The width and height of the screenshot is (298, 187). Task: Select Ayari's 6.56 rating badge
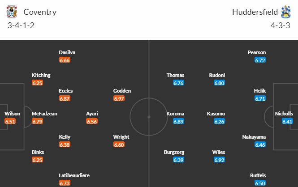pos(92,121)
